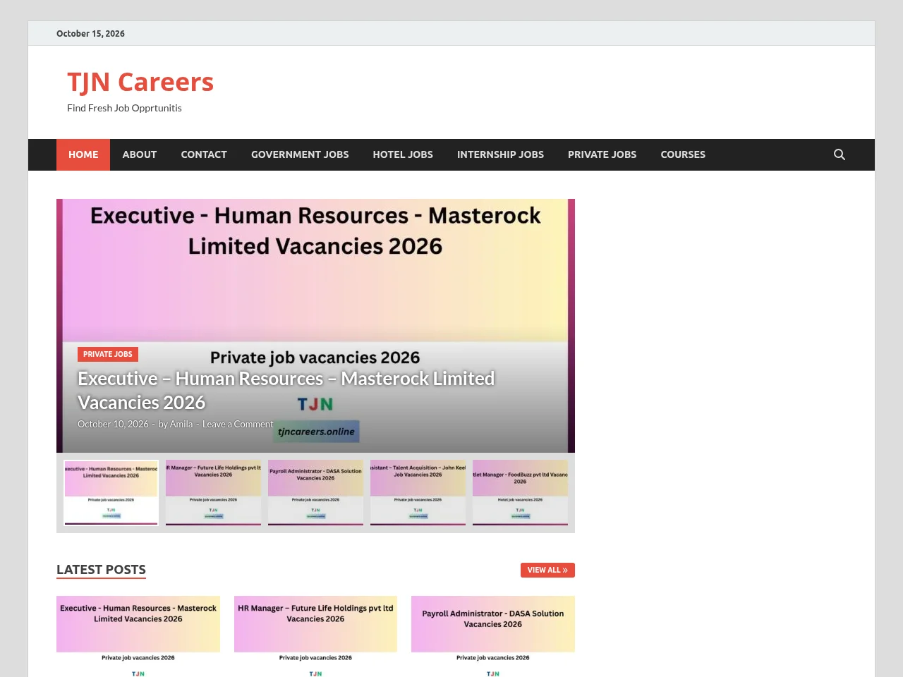This screenshot has width=903, height=677.
Task: View author Amila's posts
Action: click(x=181, y=424)
